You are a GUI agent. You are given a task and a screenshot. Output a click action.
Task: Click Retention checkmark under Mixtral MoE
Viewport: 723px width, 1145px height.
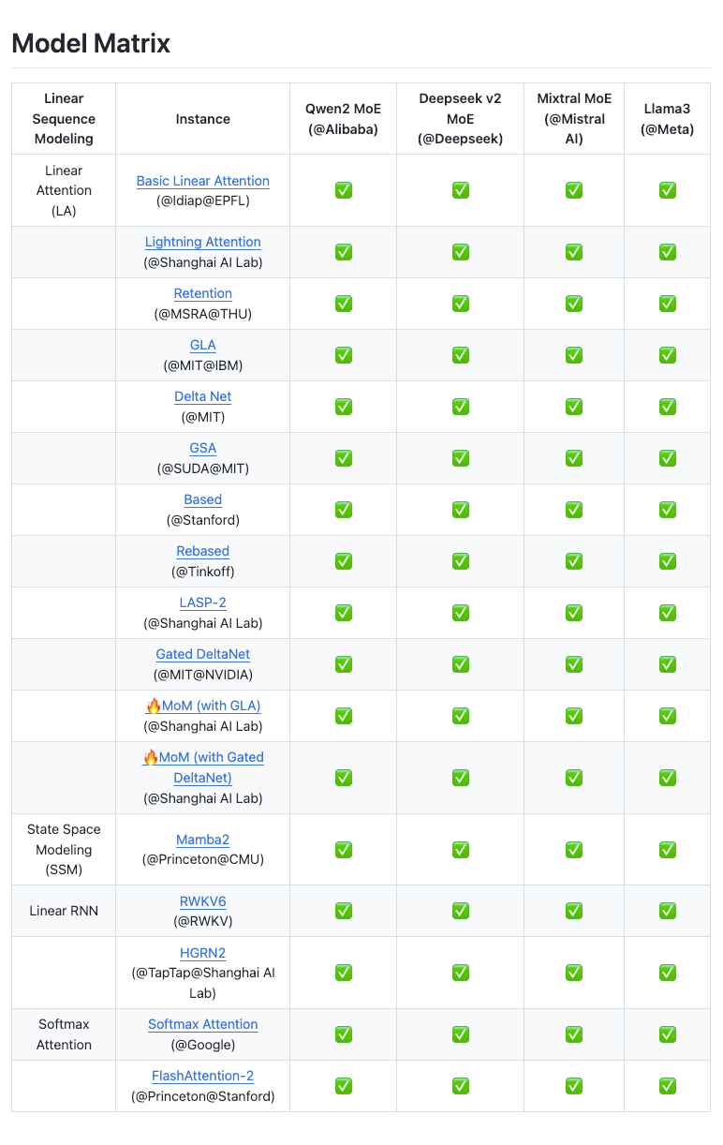pyautogui.click(x=573, y=304)
